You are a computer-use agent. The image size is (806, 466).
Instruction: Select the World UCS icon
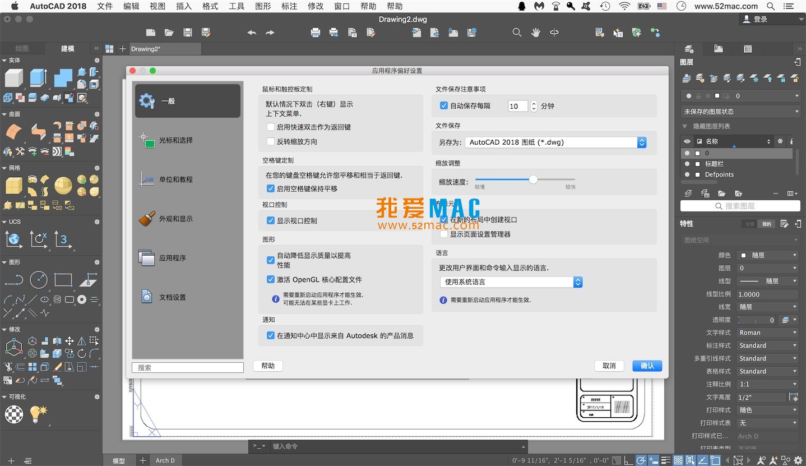(14, 239)
